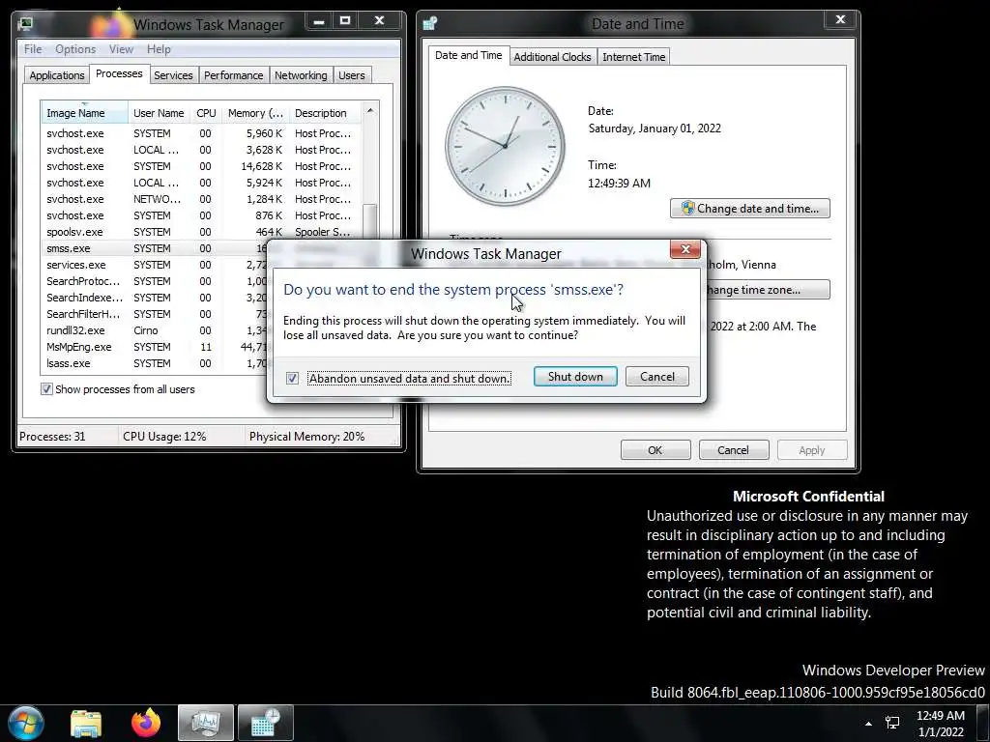Toggle Show processes from all users
Image resolution: width=990 pixels, height=742 pixels.
coord(46,389)
